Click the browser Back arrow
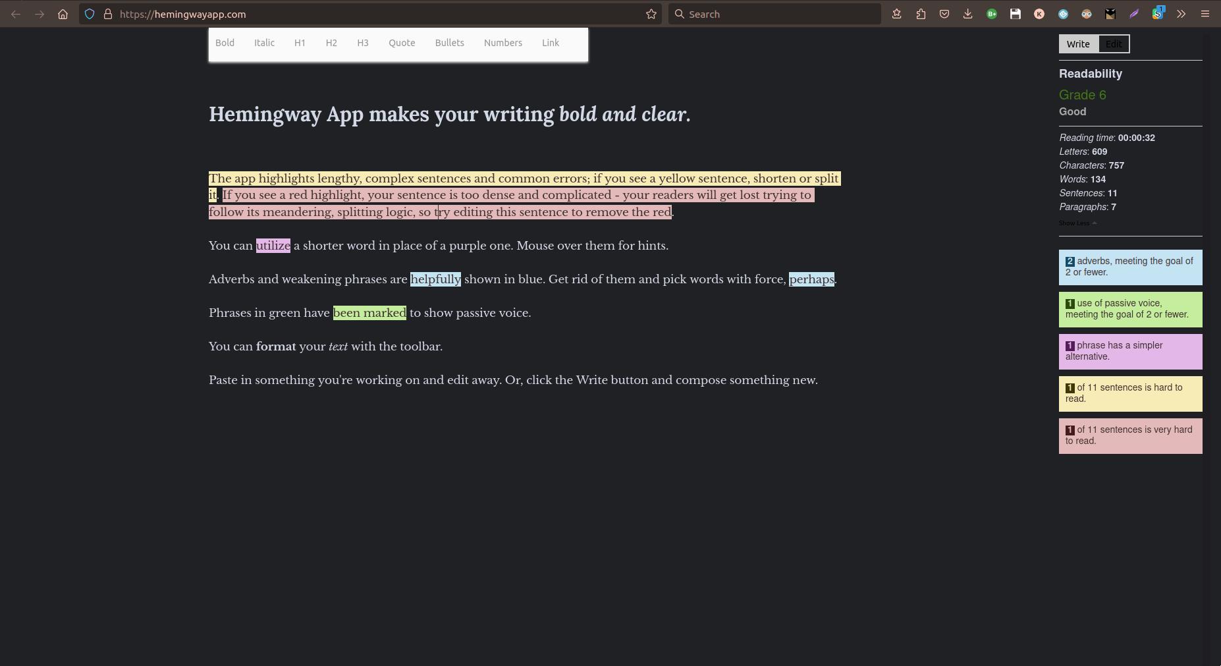The image size is (1221, 666). (16, 14)
